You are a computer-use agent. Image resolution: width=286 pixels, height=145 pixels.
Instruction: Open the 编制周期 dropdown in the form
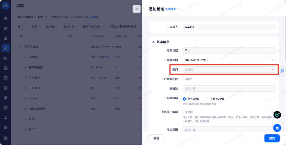tap(229, 60)
